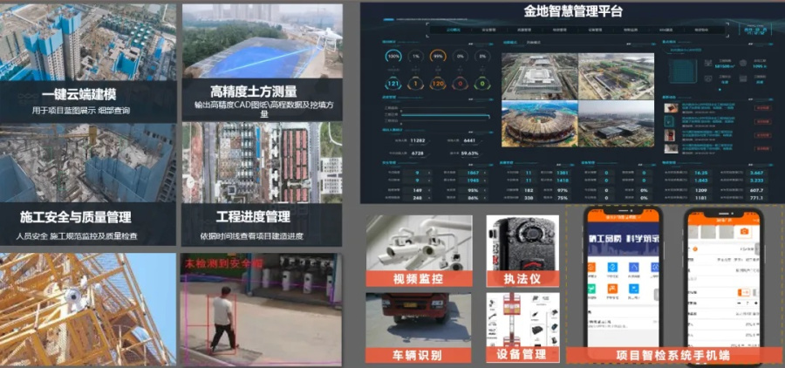Image resolution: width=785 pixels, height=368 pixels.
Task: Click the safety helmet detection camera image
Action: tap(263, 309)
